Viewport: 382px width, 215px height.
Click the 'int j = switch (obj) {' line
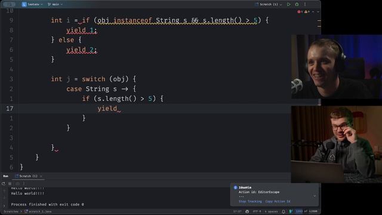(93, 79)
